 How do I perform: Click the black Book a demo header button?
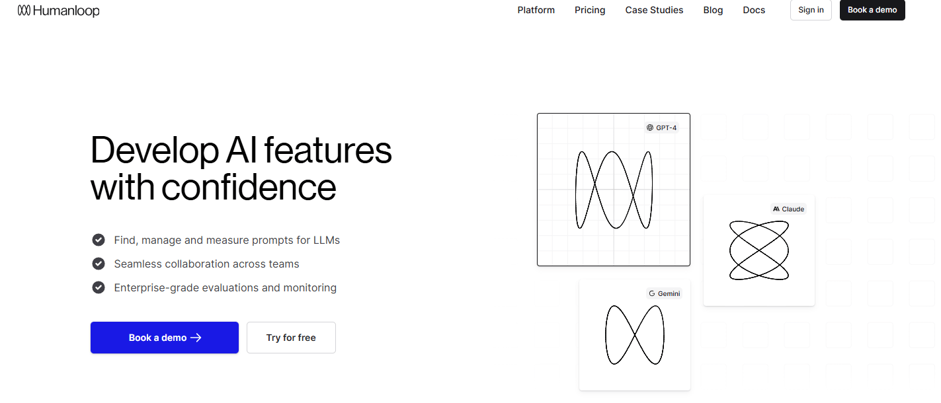(872, 10)
